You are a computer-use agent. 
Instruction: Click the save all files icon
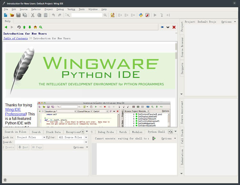(x=25, y=15)
